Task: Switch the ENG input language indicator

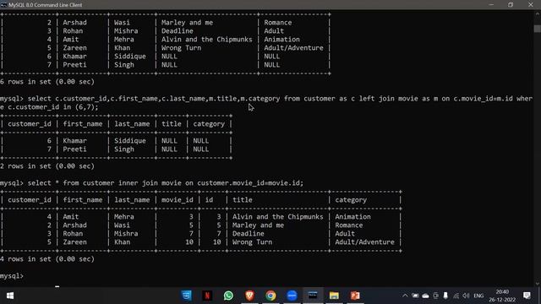Action: coord(478,296)
